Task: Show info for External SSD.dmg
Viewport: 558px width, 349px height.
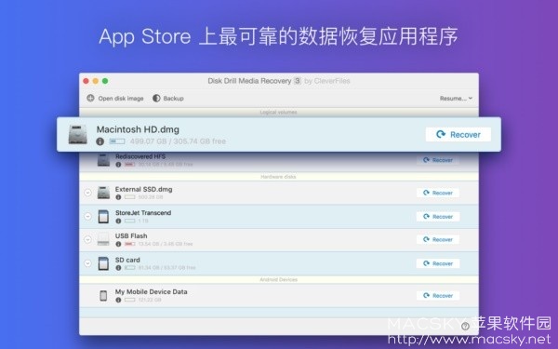Action: 118,197
